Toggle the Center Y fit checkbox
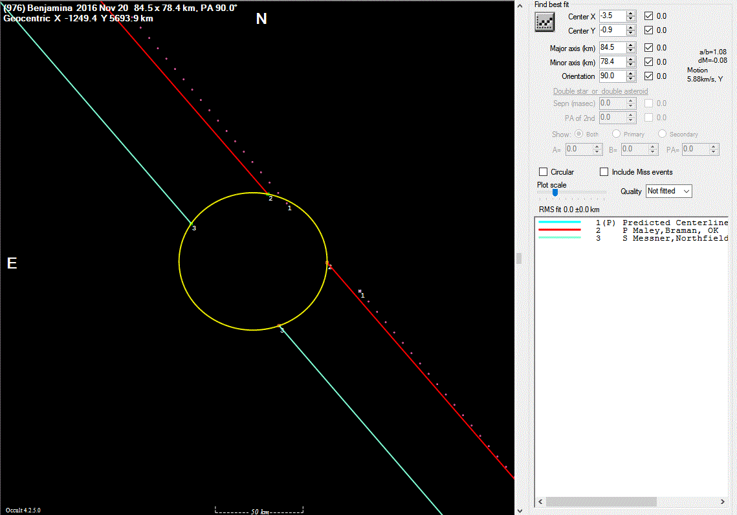The image size is (737, 515). (648, 30)
